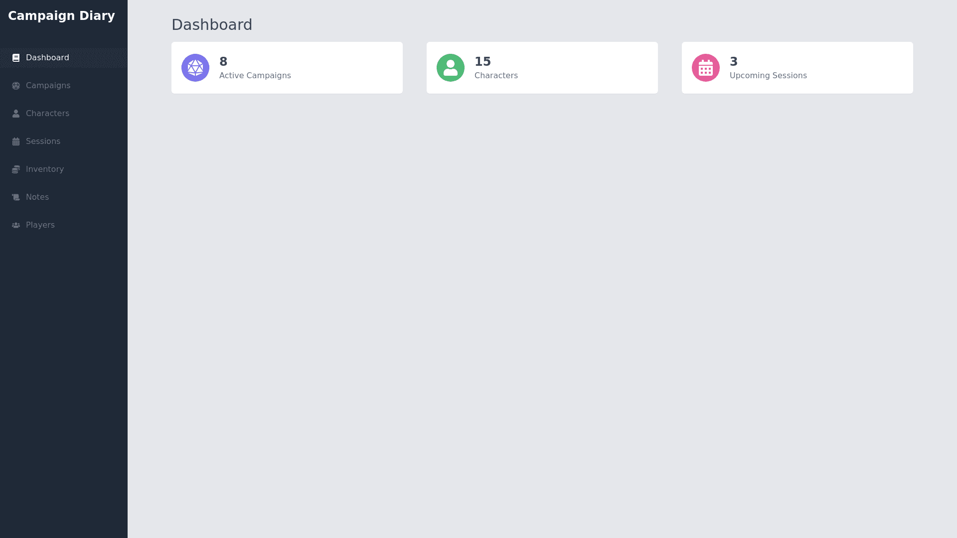957x538 pixels.
Task: Click the purple d20 Active Campaigns icon
Action: pyautogui.click(x=195, y=68)
